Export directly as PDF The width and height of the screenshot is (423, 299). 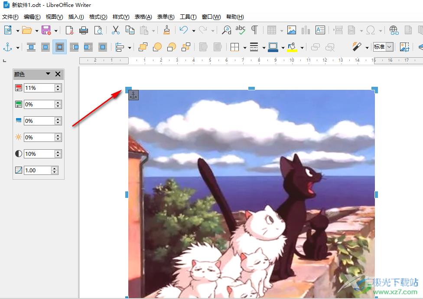(x=70, y=30)
